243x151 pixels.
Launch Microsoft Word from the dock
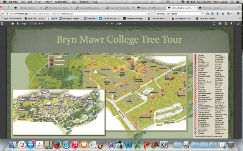(129, 145)
